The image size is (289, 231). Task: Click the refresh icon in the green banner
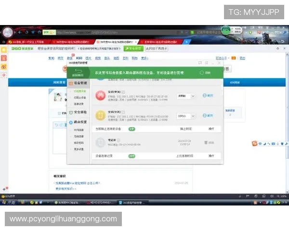pos(202,73)
